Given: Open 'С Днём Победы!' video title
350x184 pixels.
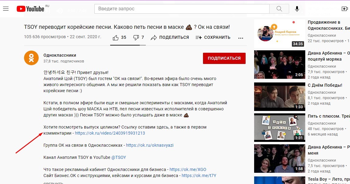Looking at the screenshot, I should tap(325, 85).
